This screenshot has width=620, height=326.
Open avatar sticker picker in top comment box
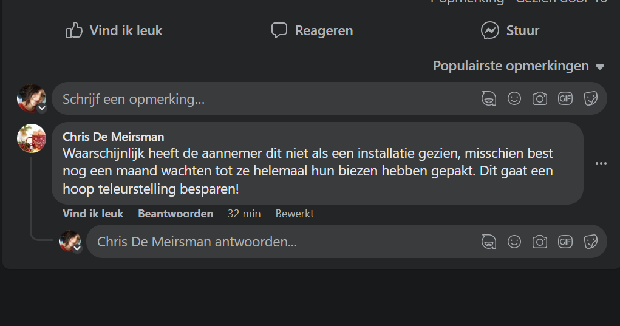point(489,98)
